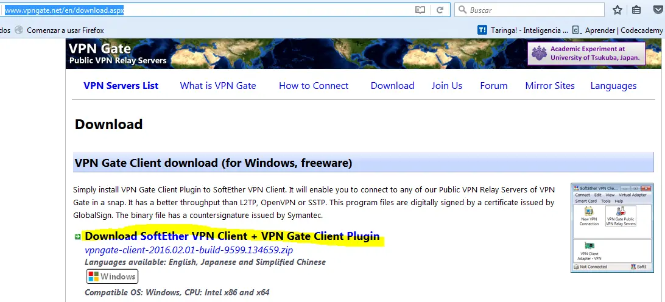Open the bookmarks list icon

636,10
